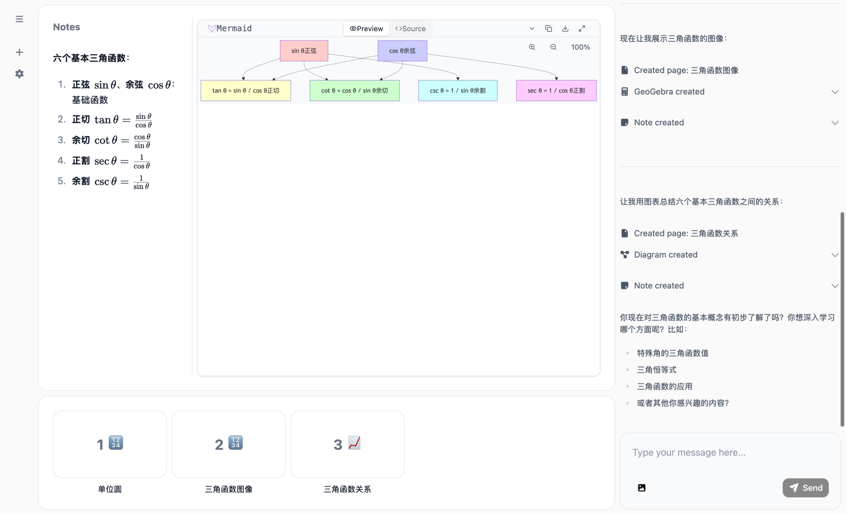
Task: Download the Mermaid diagram
Action: (565, 29)
